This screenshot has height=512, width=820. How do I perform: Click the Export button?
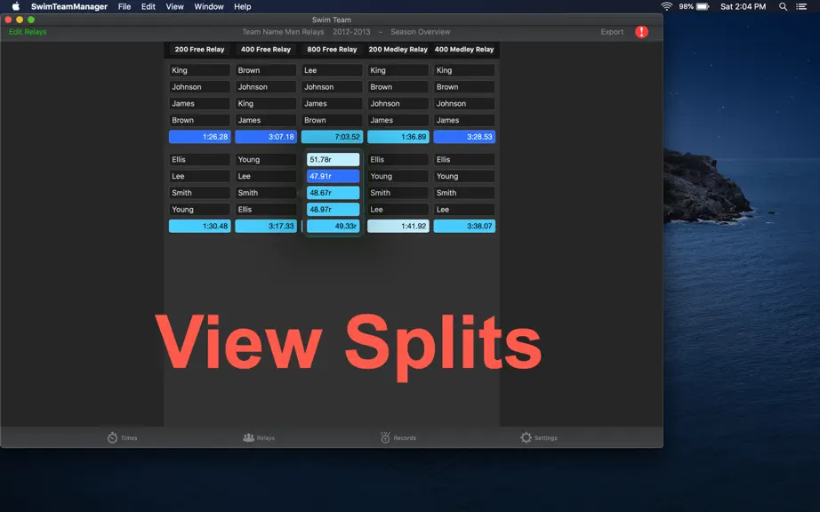point(612,32)
